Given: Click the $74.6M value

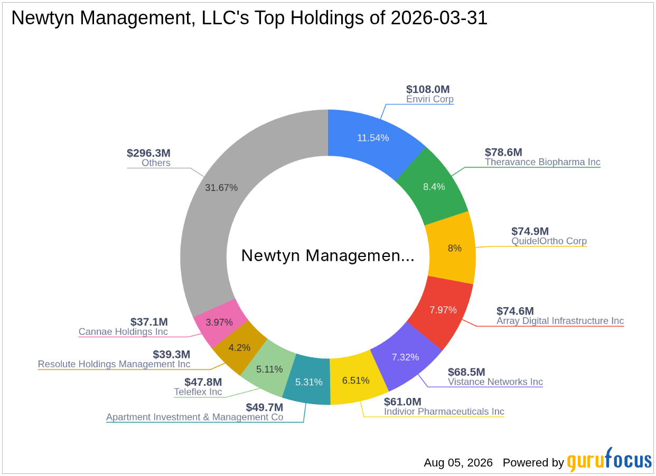Looking at the screenshot, I should pyautogui.click(x=515, y=311).
